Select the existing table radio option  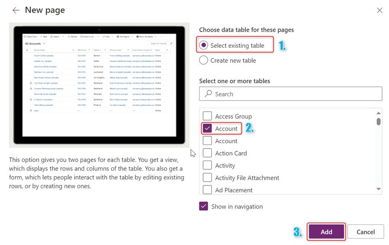pyautogui.click(x=204, y=45)
